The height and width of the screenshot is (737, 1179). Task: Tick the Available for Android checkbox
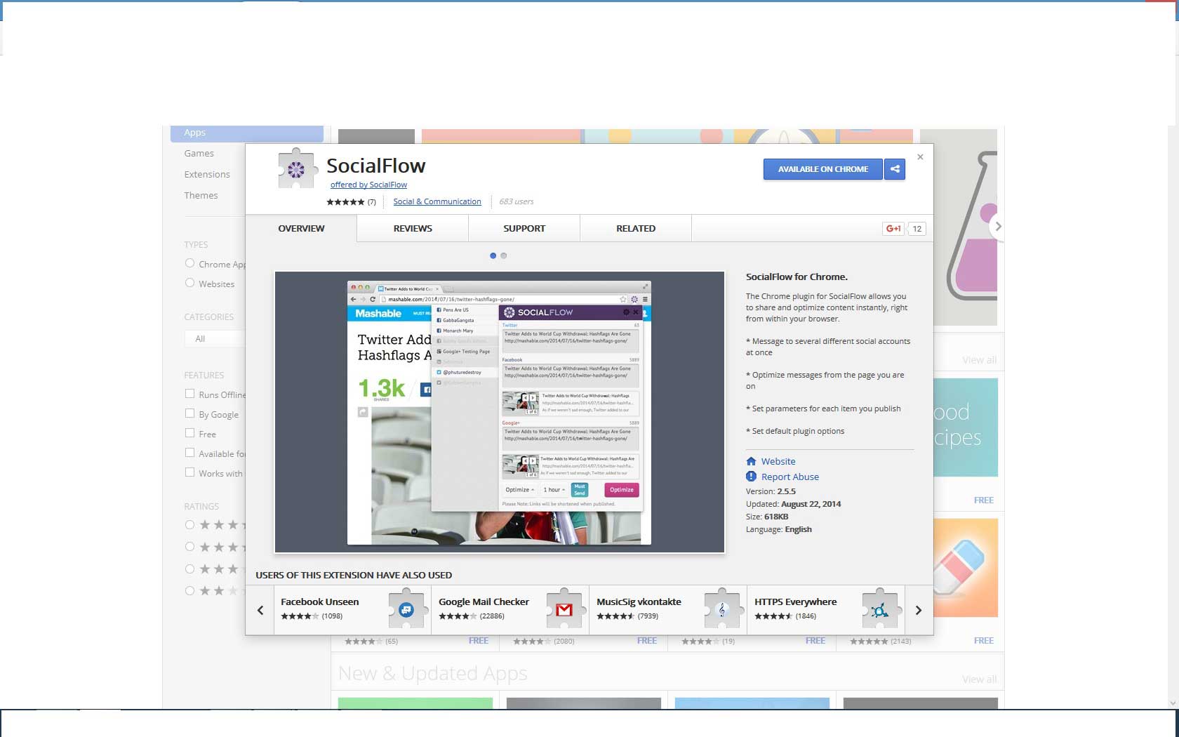coord(189,453)
